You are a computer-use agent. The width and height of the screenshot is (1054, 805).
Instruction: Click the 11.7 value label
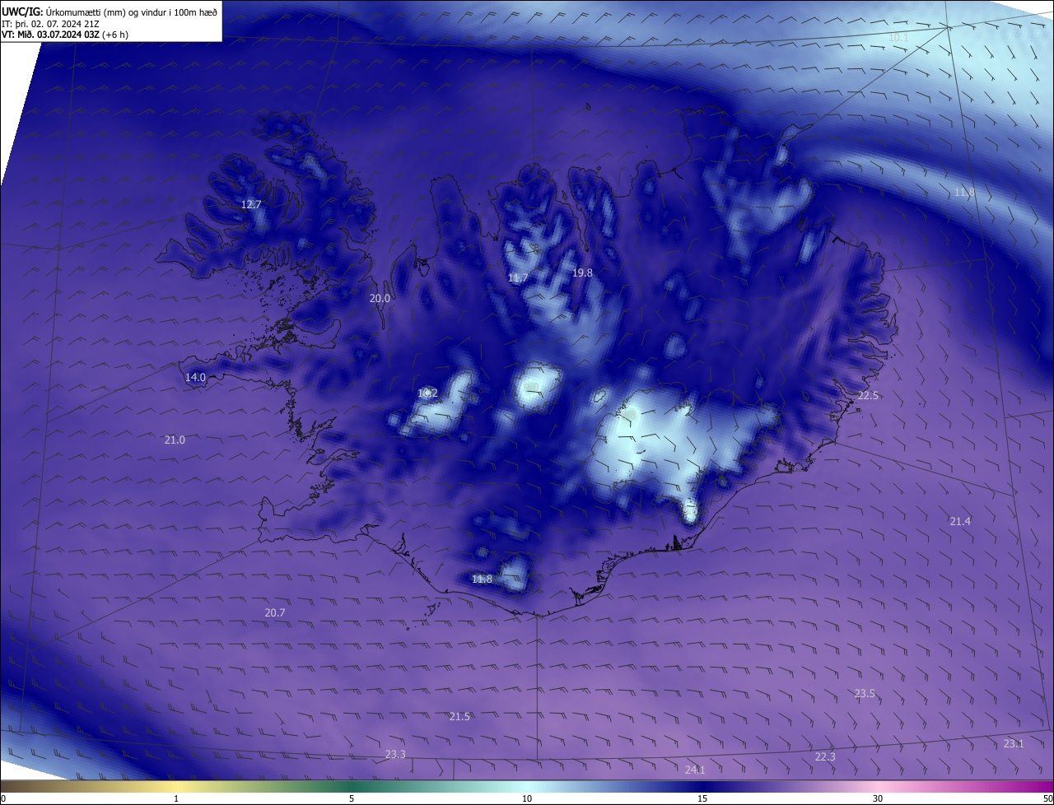(x=518, y=278)
